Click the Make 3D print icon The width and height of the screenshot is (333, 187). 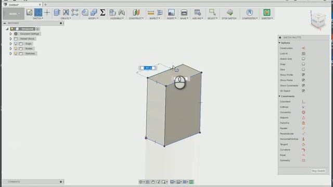click(x=184, y=12)
